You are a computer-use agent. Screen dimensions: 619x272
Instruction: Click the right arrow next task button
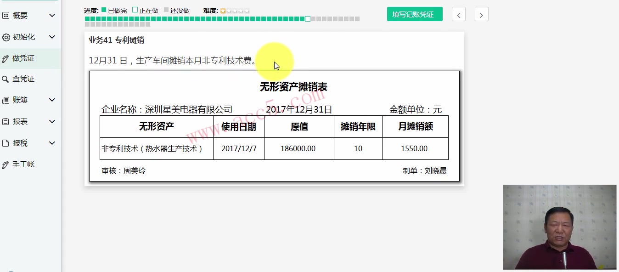coord(481,14)
